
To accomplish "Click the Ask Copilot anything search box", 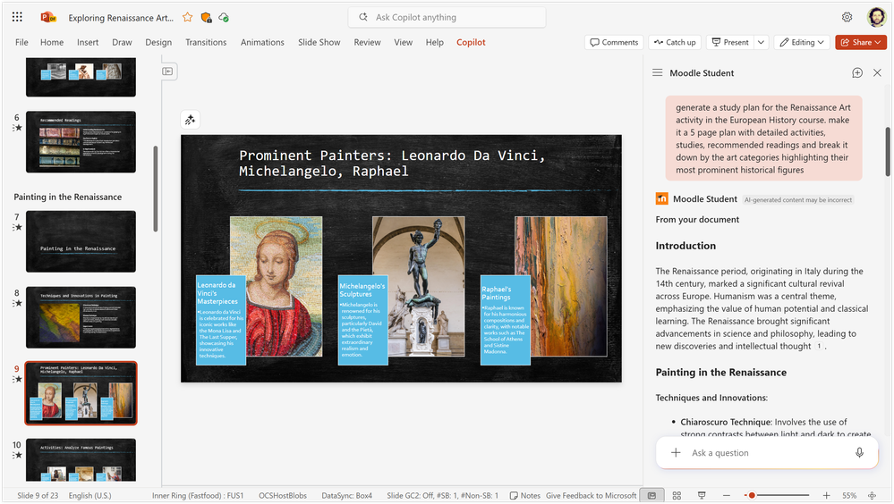I will (x=447, y=17).
